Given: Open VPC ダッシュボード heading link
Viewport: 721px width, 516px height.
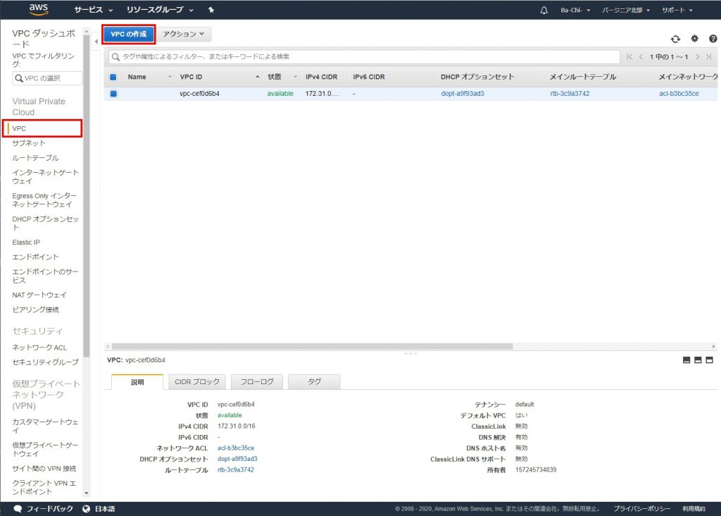Looking at the screenshot, I should tap(43, 38).
